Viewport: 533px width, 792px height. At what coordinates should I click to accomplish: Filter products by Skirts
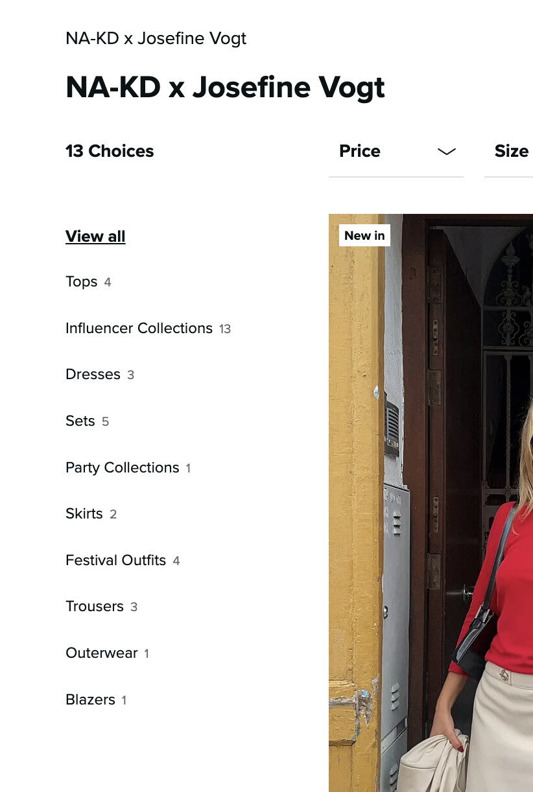pos(84,514)
